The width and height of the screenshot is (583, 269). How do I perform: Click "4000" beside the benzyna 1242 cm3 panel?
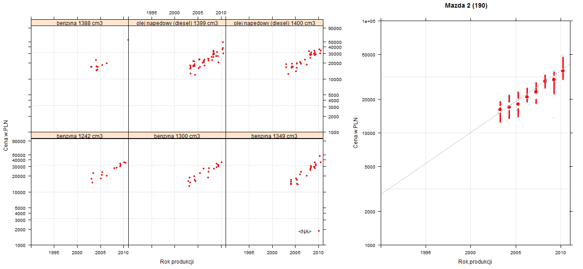pos(21,214)
